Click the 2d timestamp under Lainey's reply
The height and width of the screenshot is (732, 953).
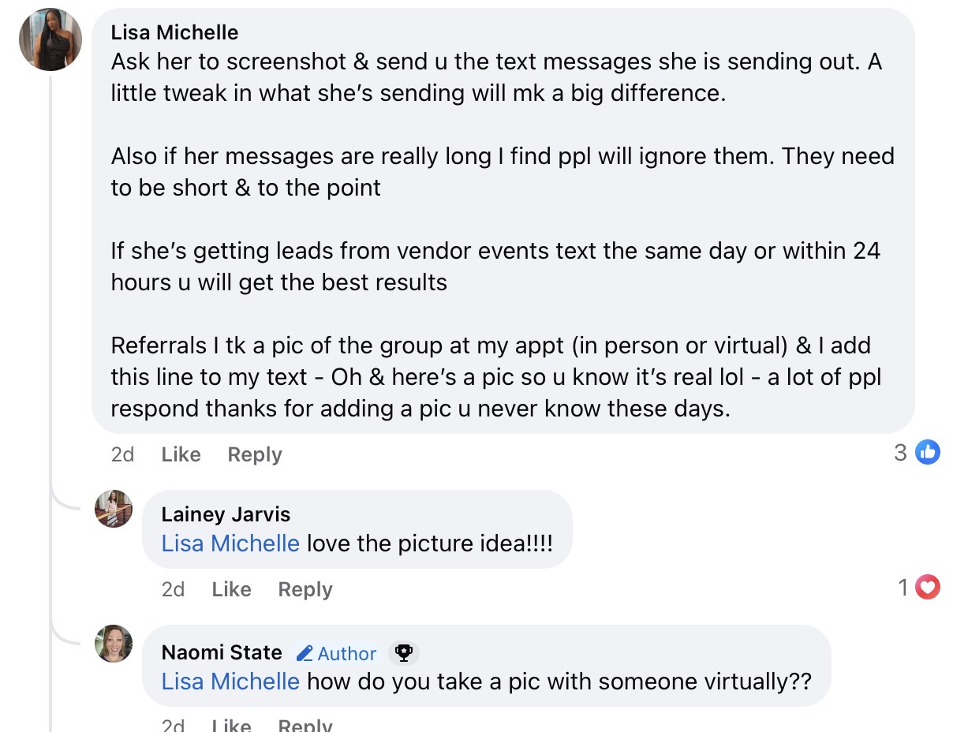(x=173, y=589)
